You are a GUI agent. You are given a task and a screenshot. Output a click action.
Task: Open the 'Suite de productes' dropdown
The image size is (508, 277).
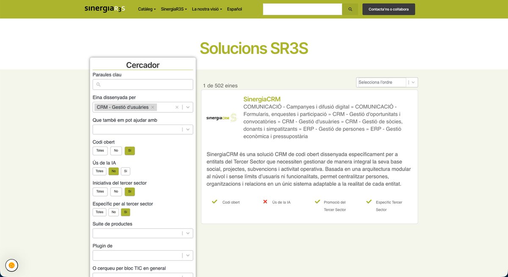coord(143,233)
